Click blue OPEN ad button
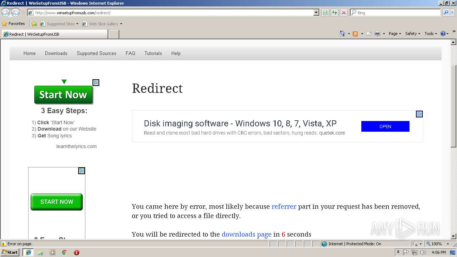The width and height of the screenshot is (457, 257). 385,126
